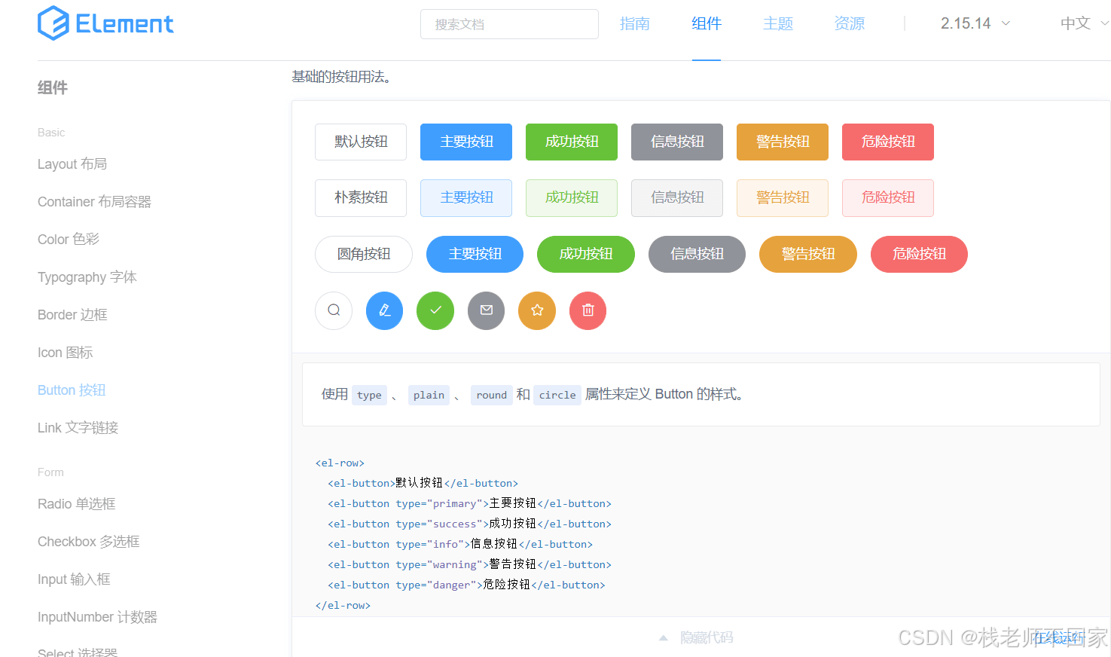Collapse the code with 隐藏代码
This screenshot has height=657, width=1111.
coord(706,637)
